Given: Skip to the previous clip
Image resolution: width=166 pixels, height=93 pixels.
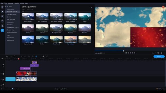Looking at the screenshot, I should pos(126,53).
